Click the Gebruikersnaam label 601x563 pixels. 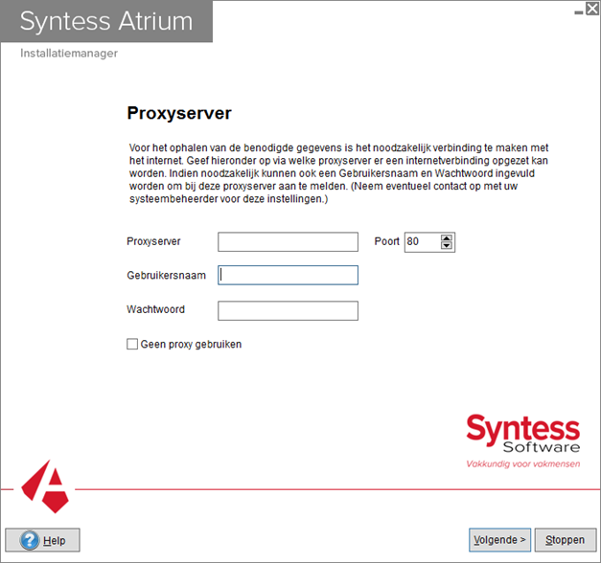[167, 276]
